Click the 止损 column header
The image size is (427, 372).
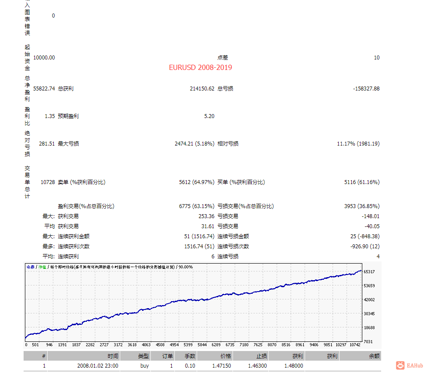(261, 355)
